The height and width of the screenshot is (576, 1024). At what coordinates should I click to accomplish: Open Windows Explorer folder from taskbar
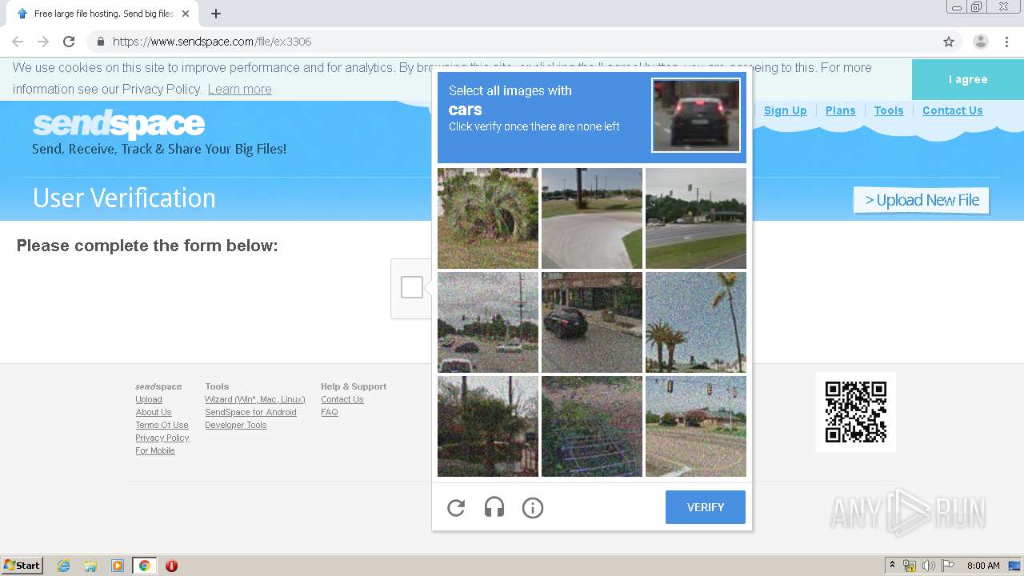pos(90,566)
